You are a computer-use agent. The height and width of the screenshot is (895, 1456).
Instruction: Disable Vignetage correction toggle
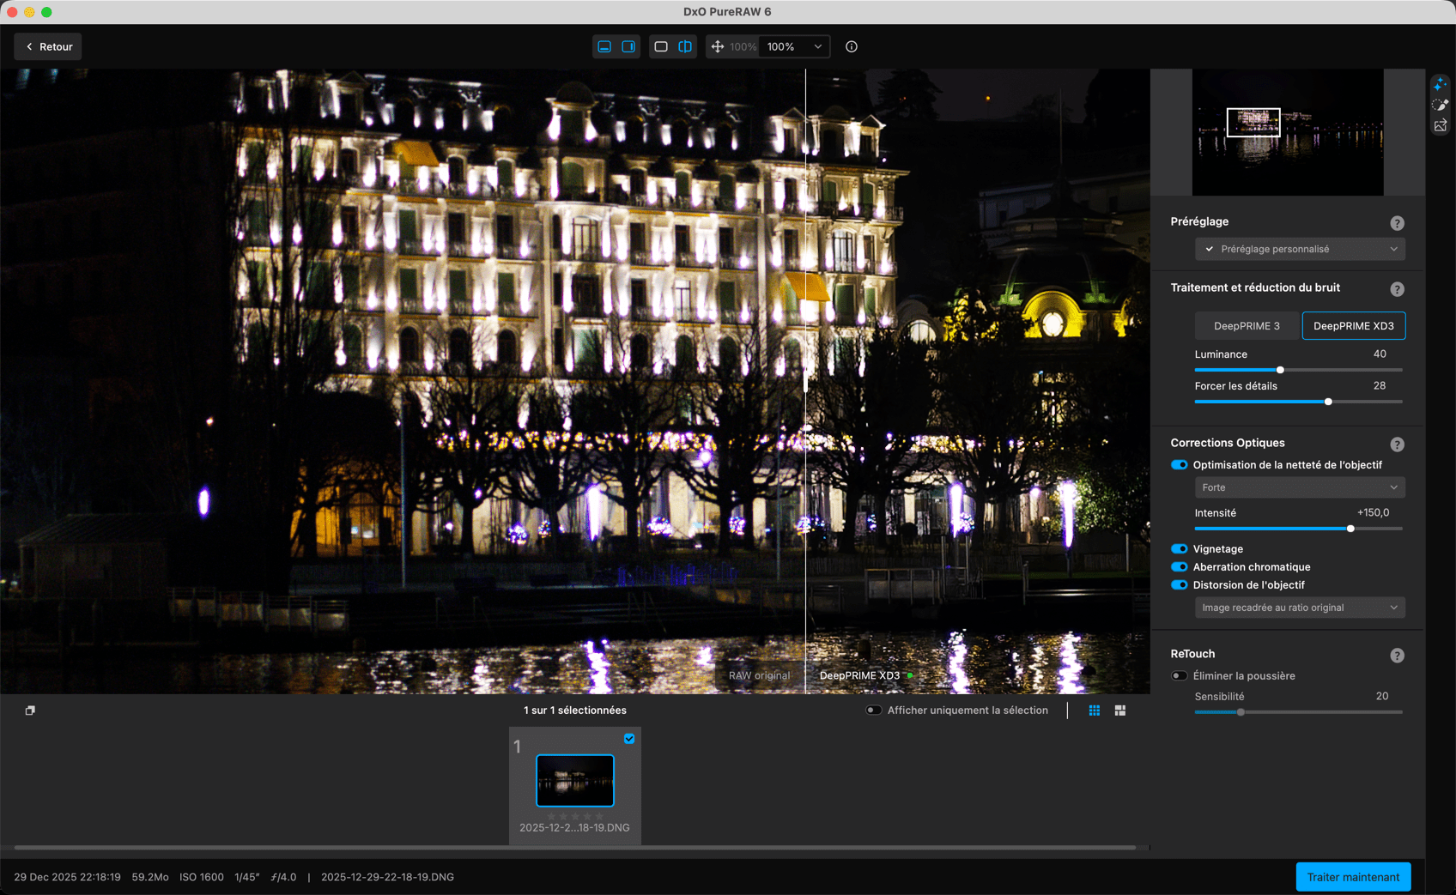pyautogui.click(x=1180, y=549)
